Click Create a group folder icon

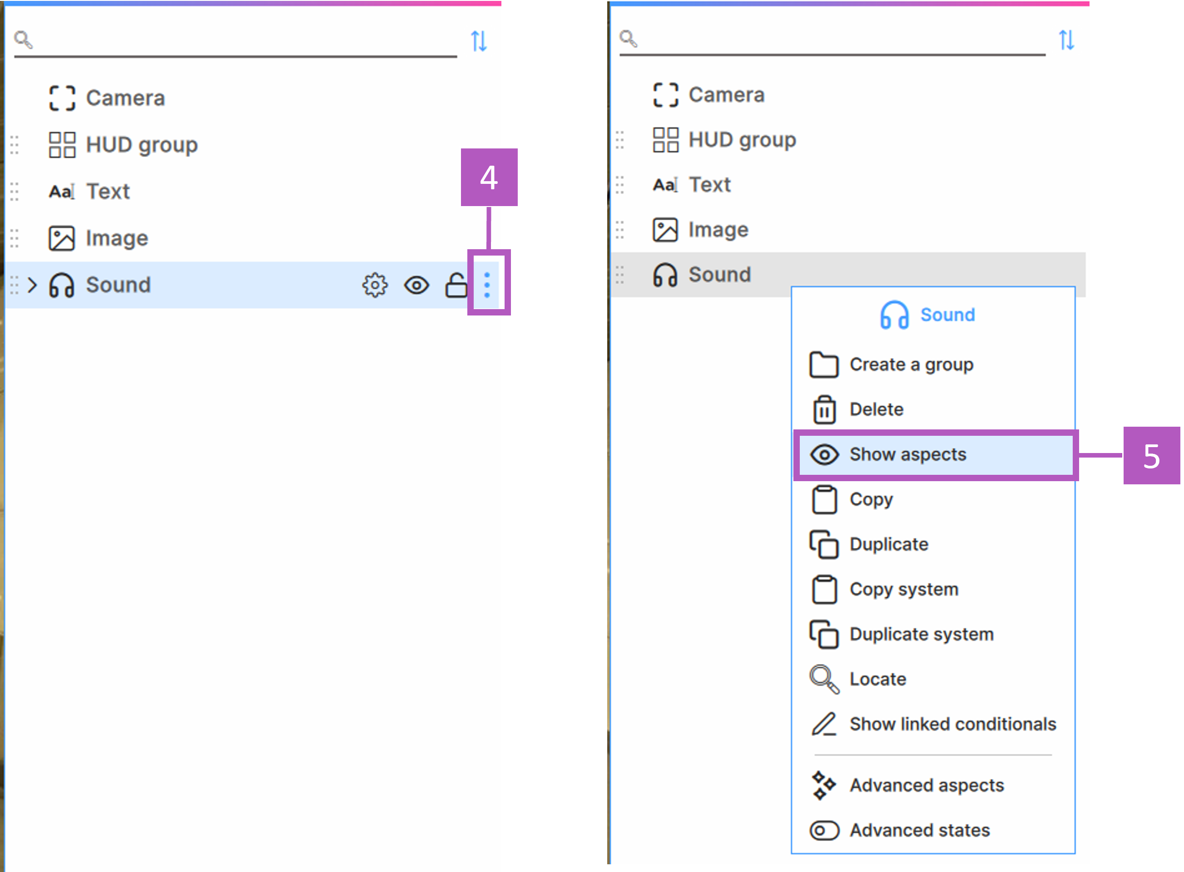pos(824,365)
